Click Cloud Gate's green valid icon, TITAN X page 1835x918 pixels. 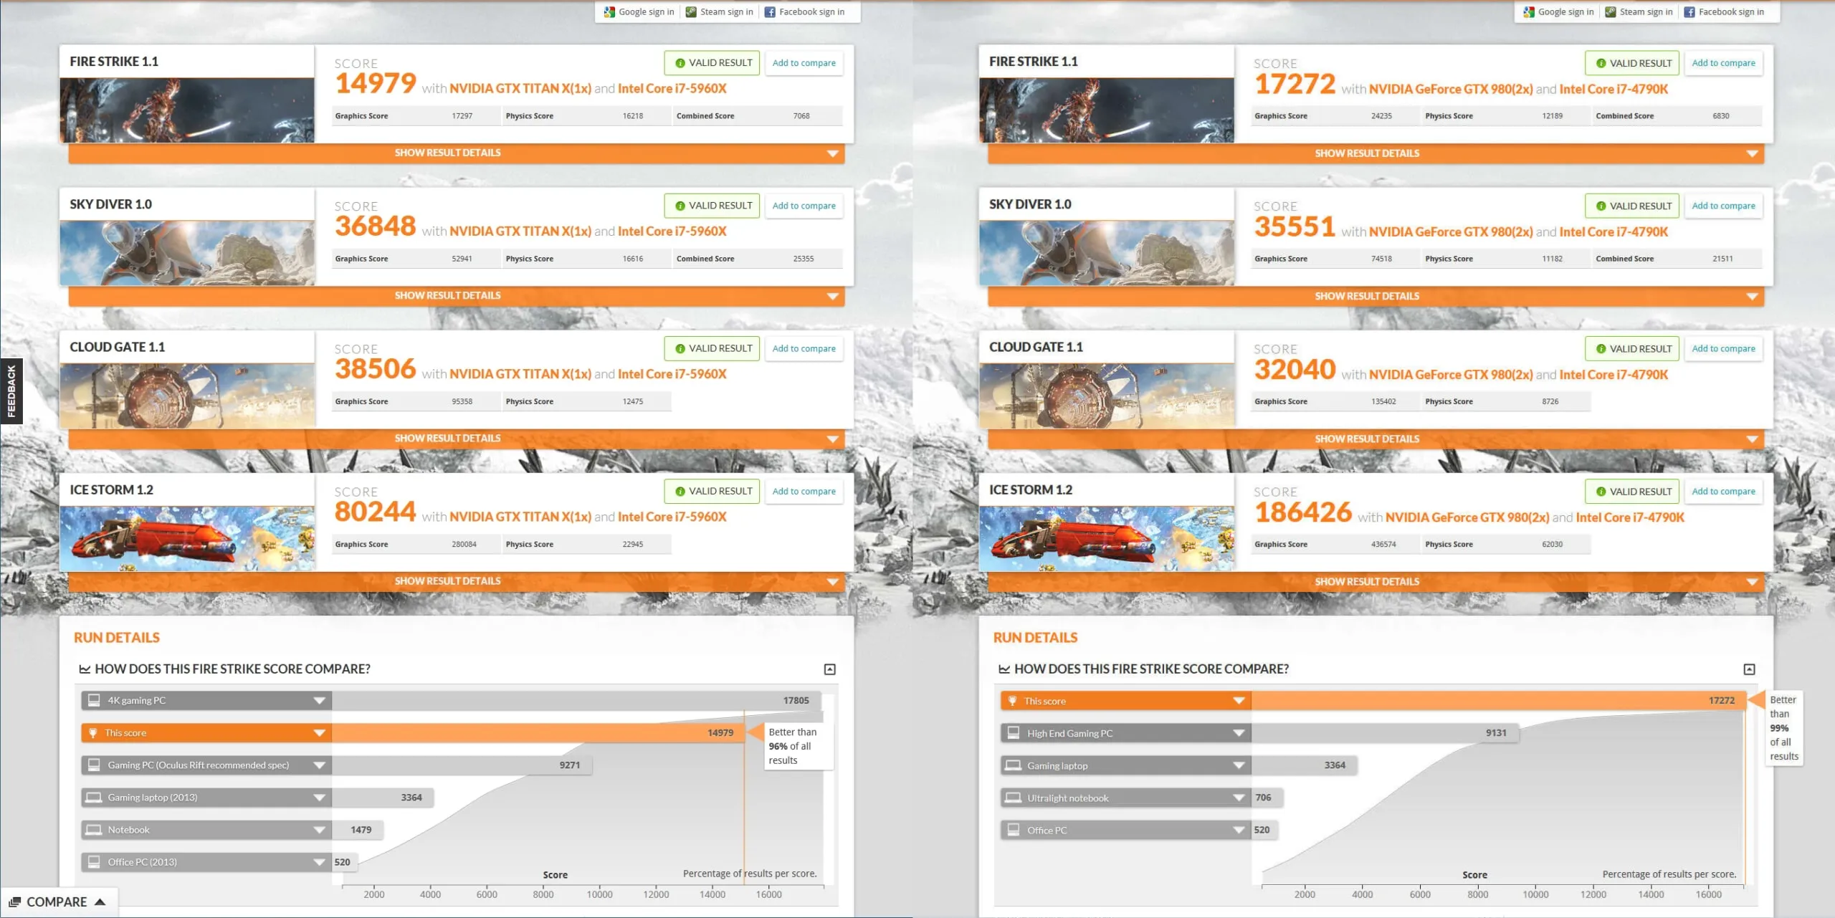[x=680, y=349]
